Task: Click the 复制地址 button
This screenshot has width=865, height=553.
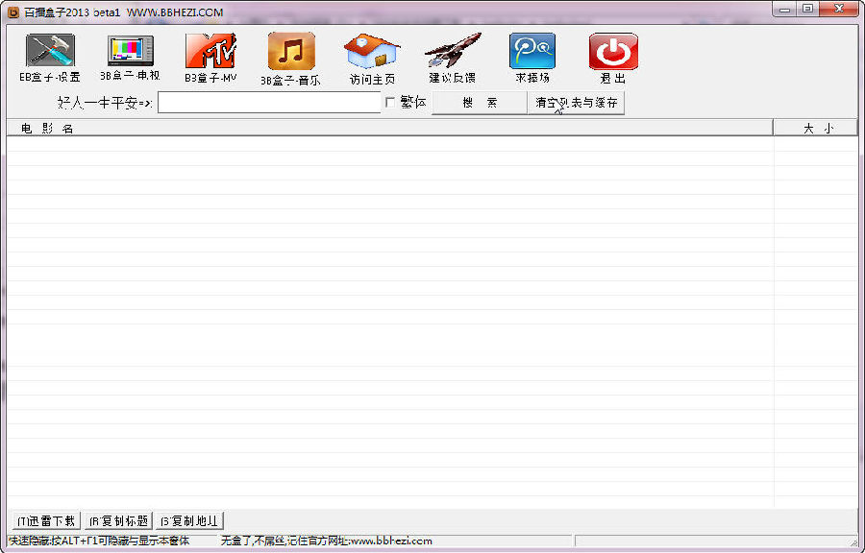Action: [188, 521]
